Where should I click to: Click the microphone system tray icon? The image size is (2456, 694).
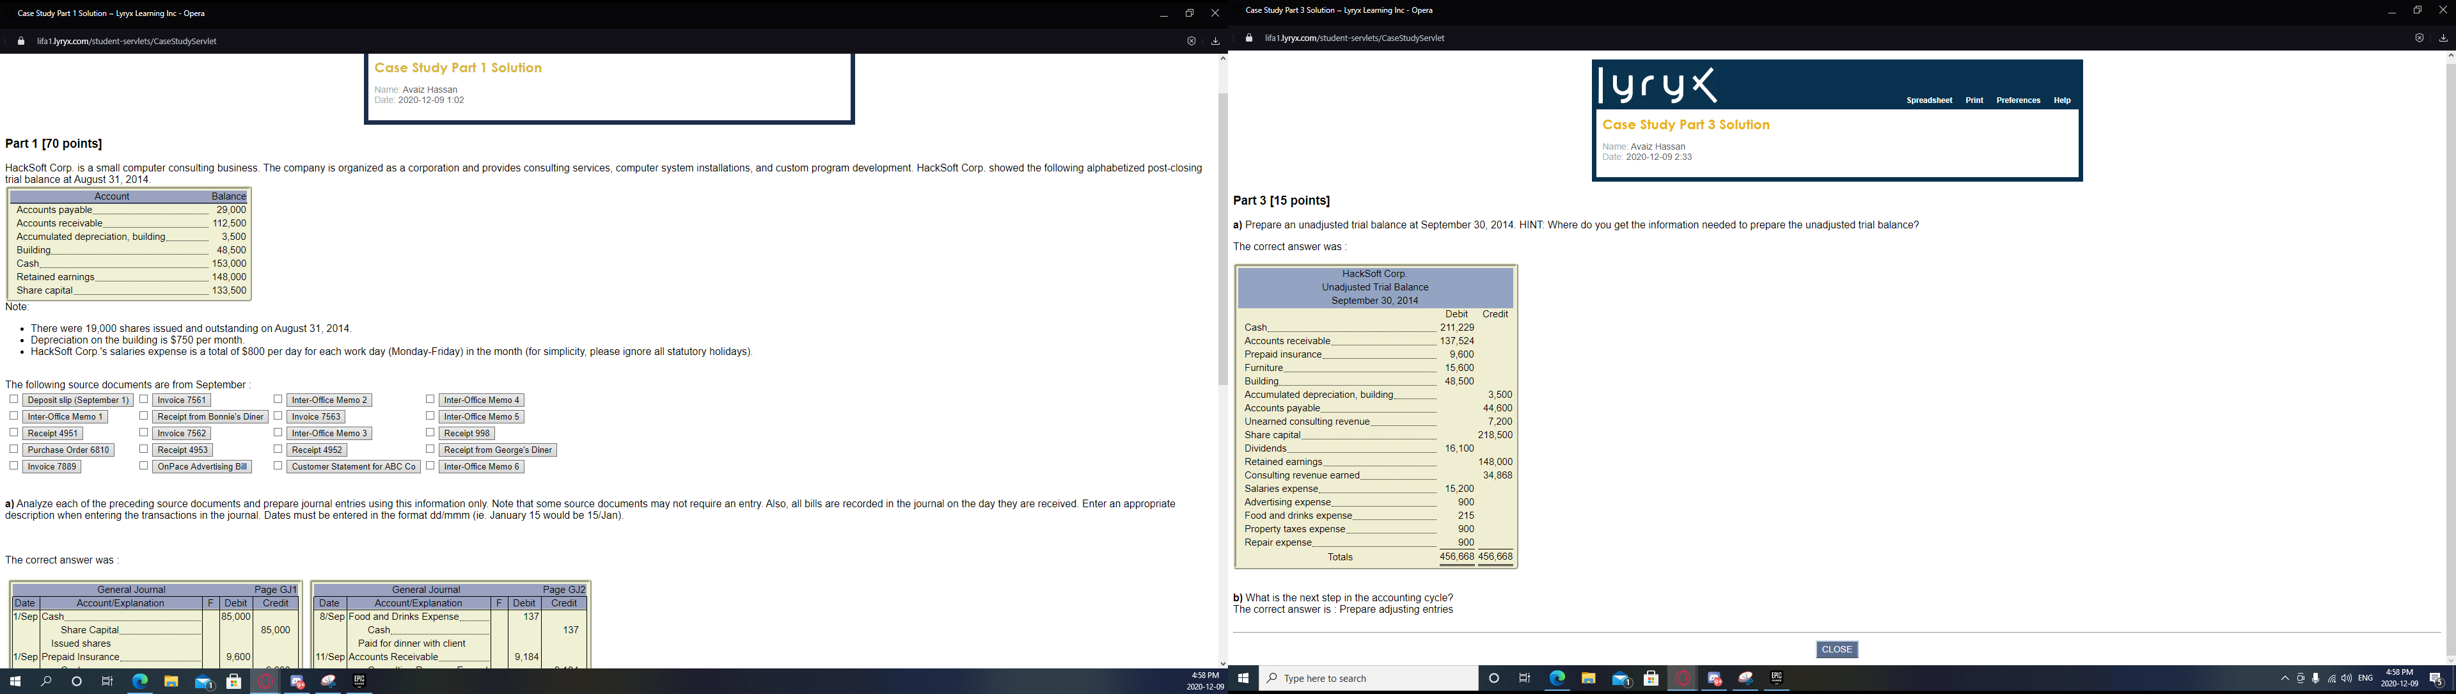point(2316,679)
